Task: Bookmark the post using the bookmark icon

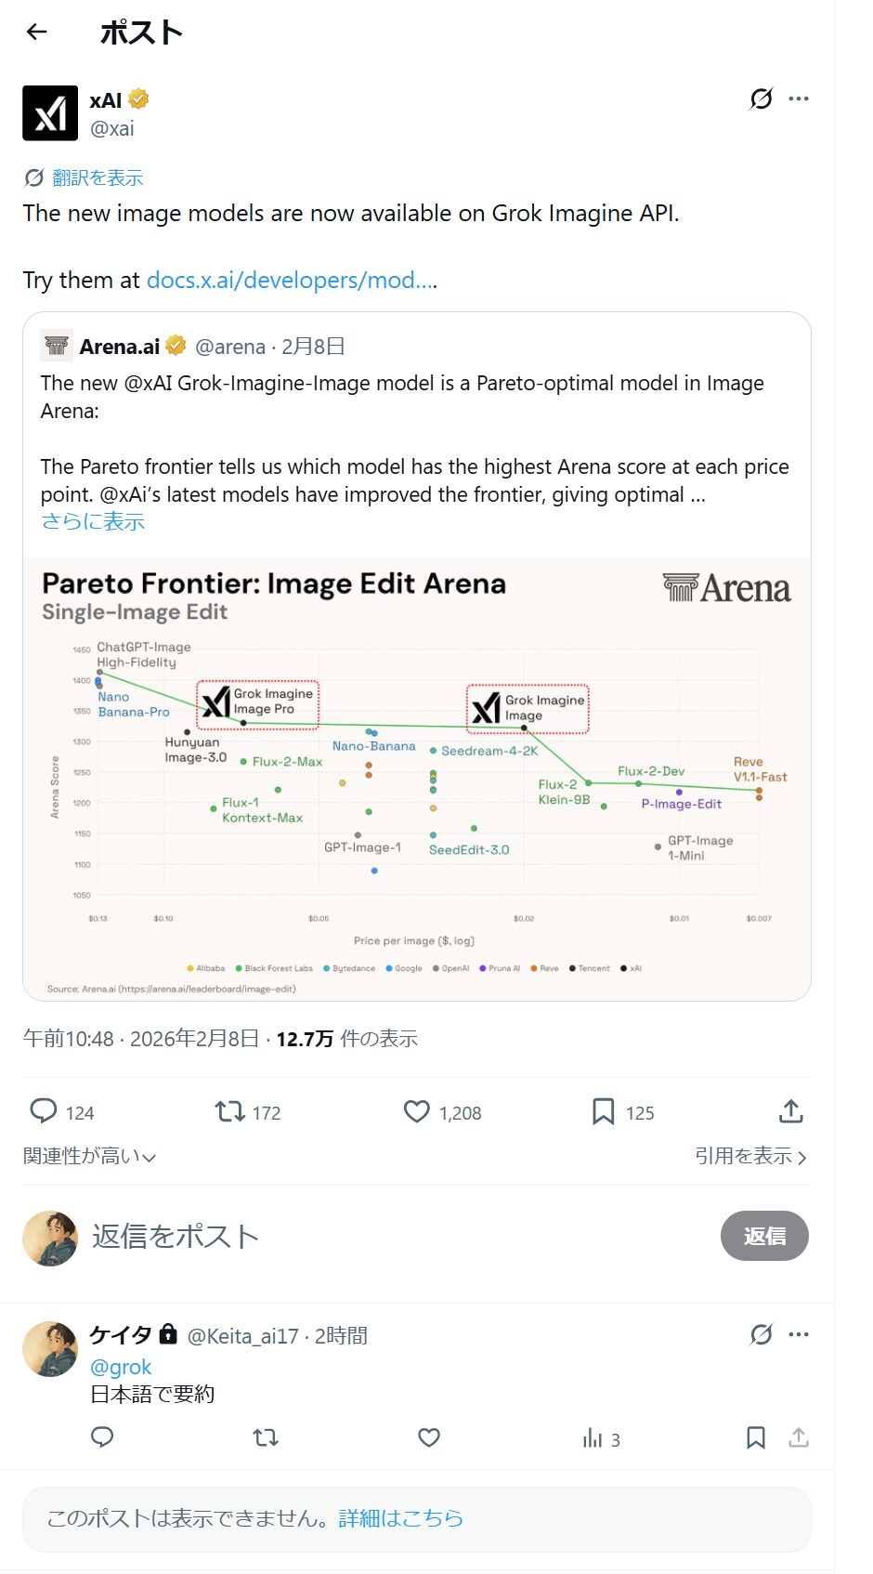Action: coord(604,1111)
